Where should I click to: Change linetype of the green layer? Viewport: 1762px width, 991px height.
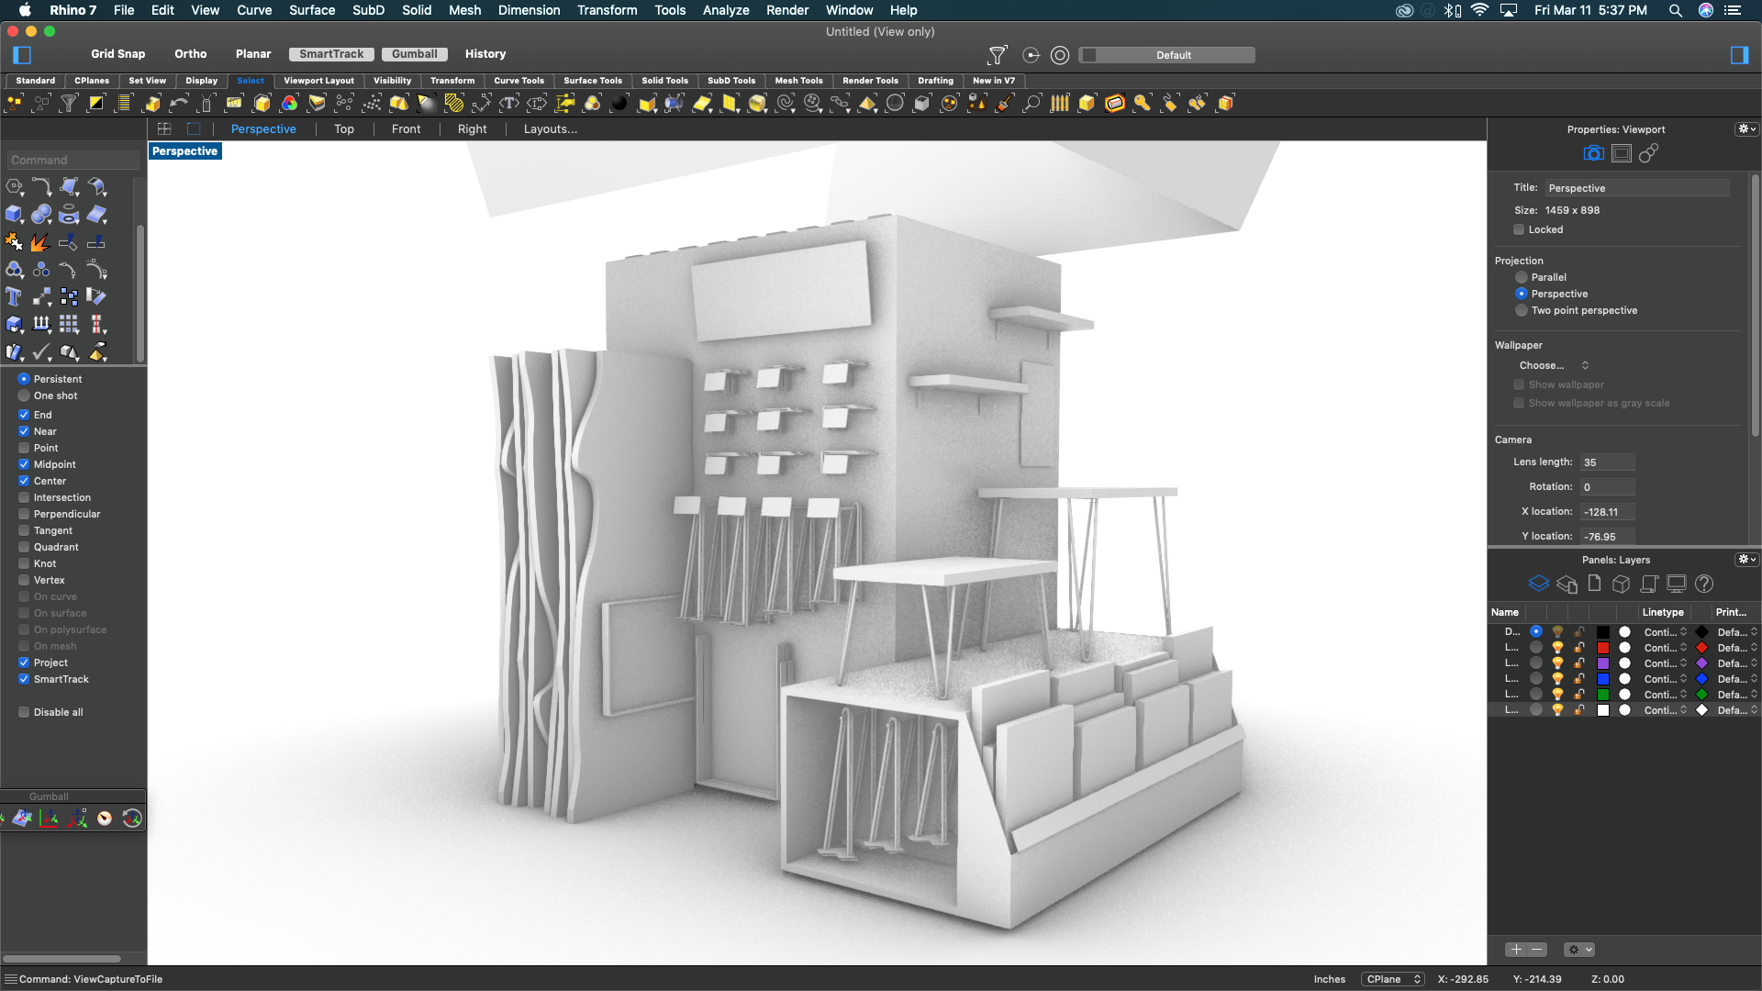click(x=1665, y=695)
